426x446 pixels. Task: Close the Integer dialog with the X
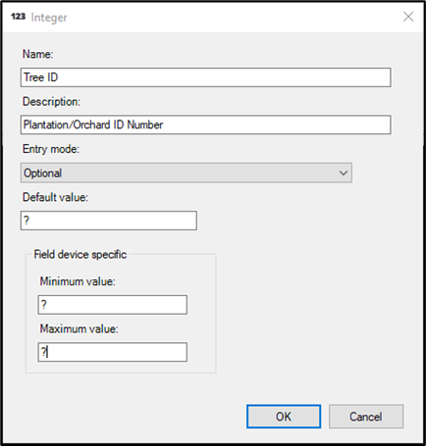click(408, 17)
